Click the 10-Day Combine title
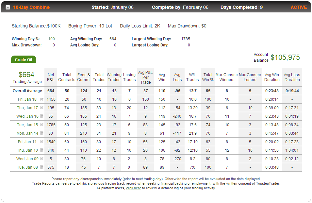Image resolution: width=312 pixels, height=203 pixels. (31, 8)
